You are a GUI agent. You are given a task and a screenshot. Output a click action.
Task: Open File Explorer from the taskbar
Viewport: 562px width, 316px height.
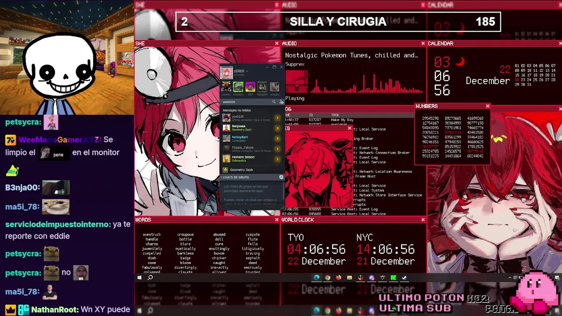point(349,277)
